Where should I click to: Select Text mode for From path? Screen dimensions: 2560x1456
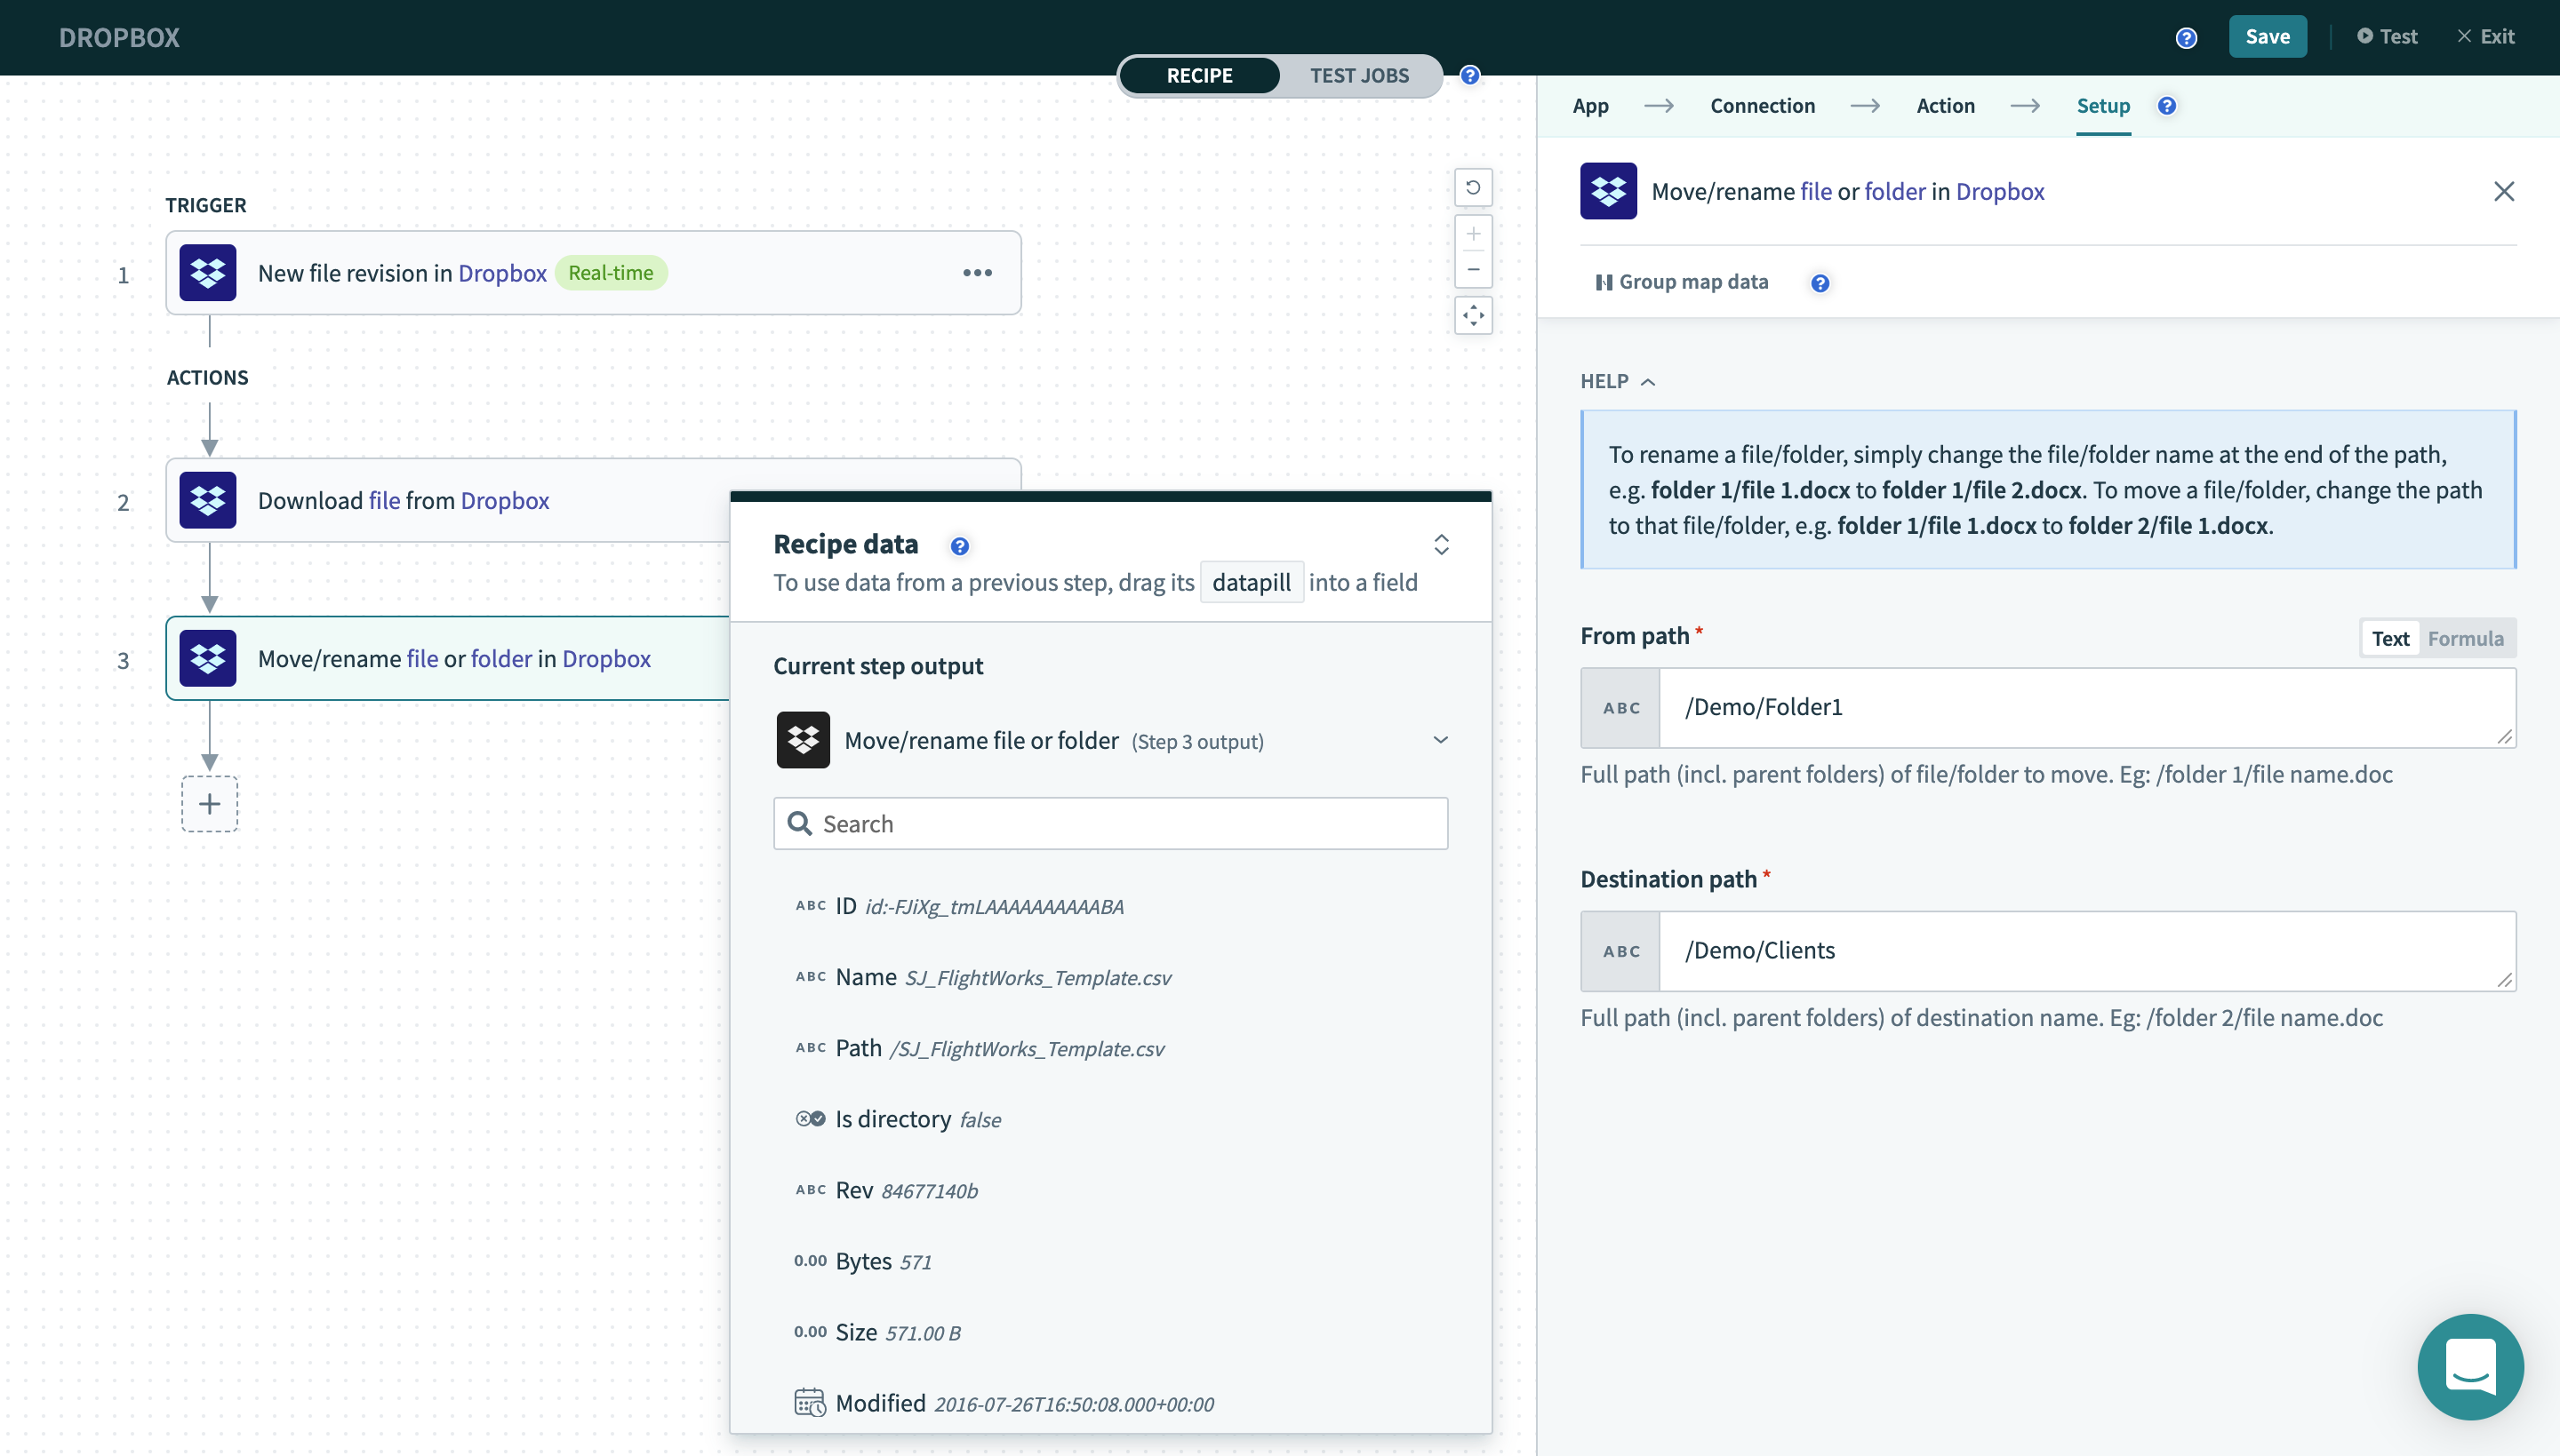click(2390, 638)
